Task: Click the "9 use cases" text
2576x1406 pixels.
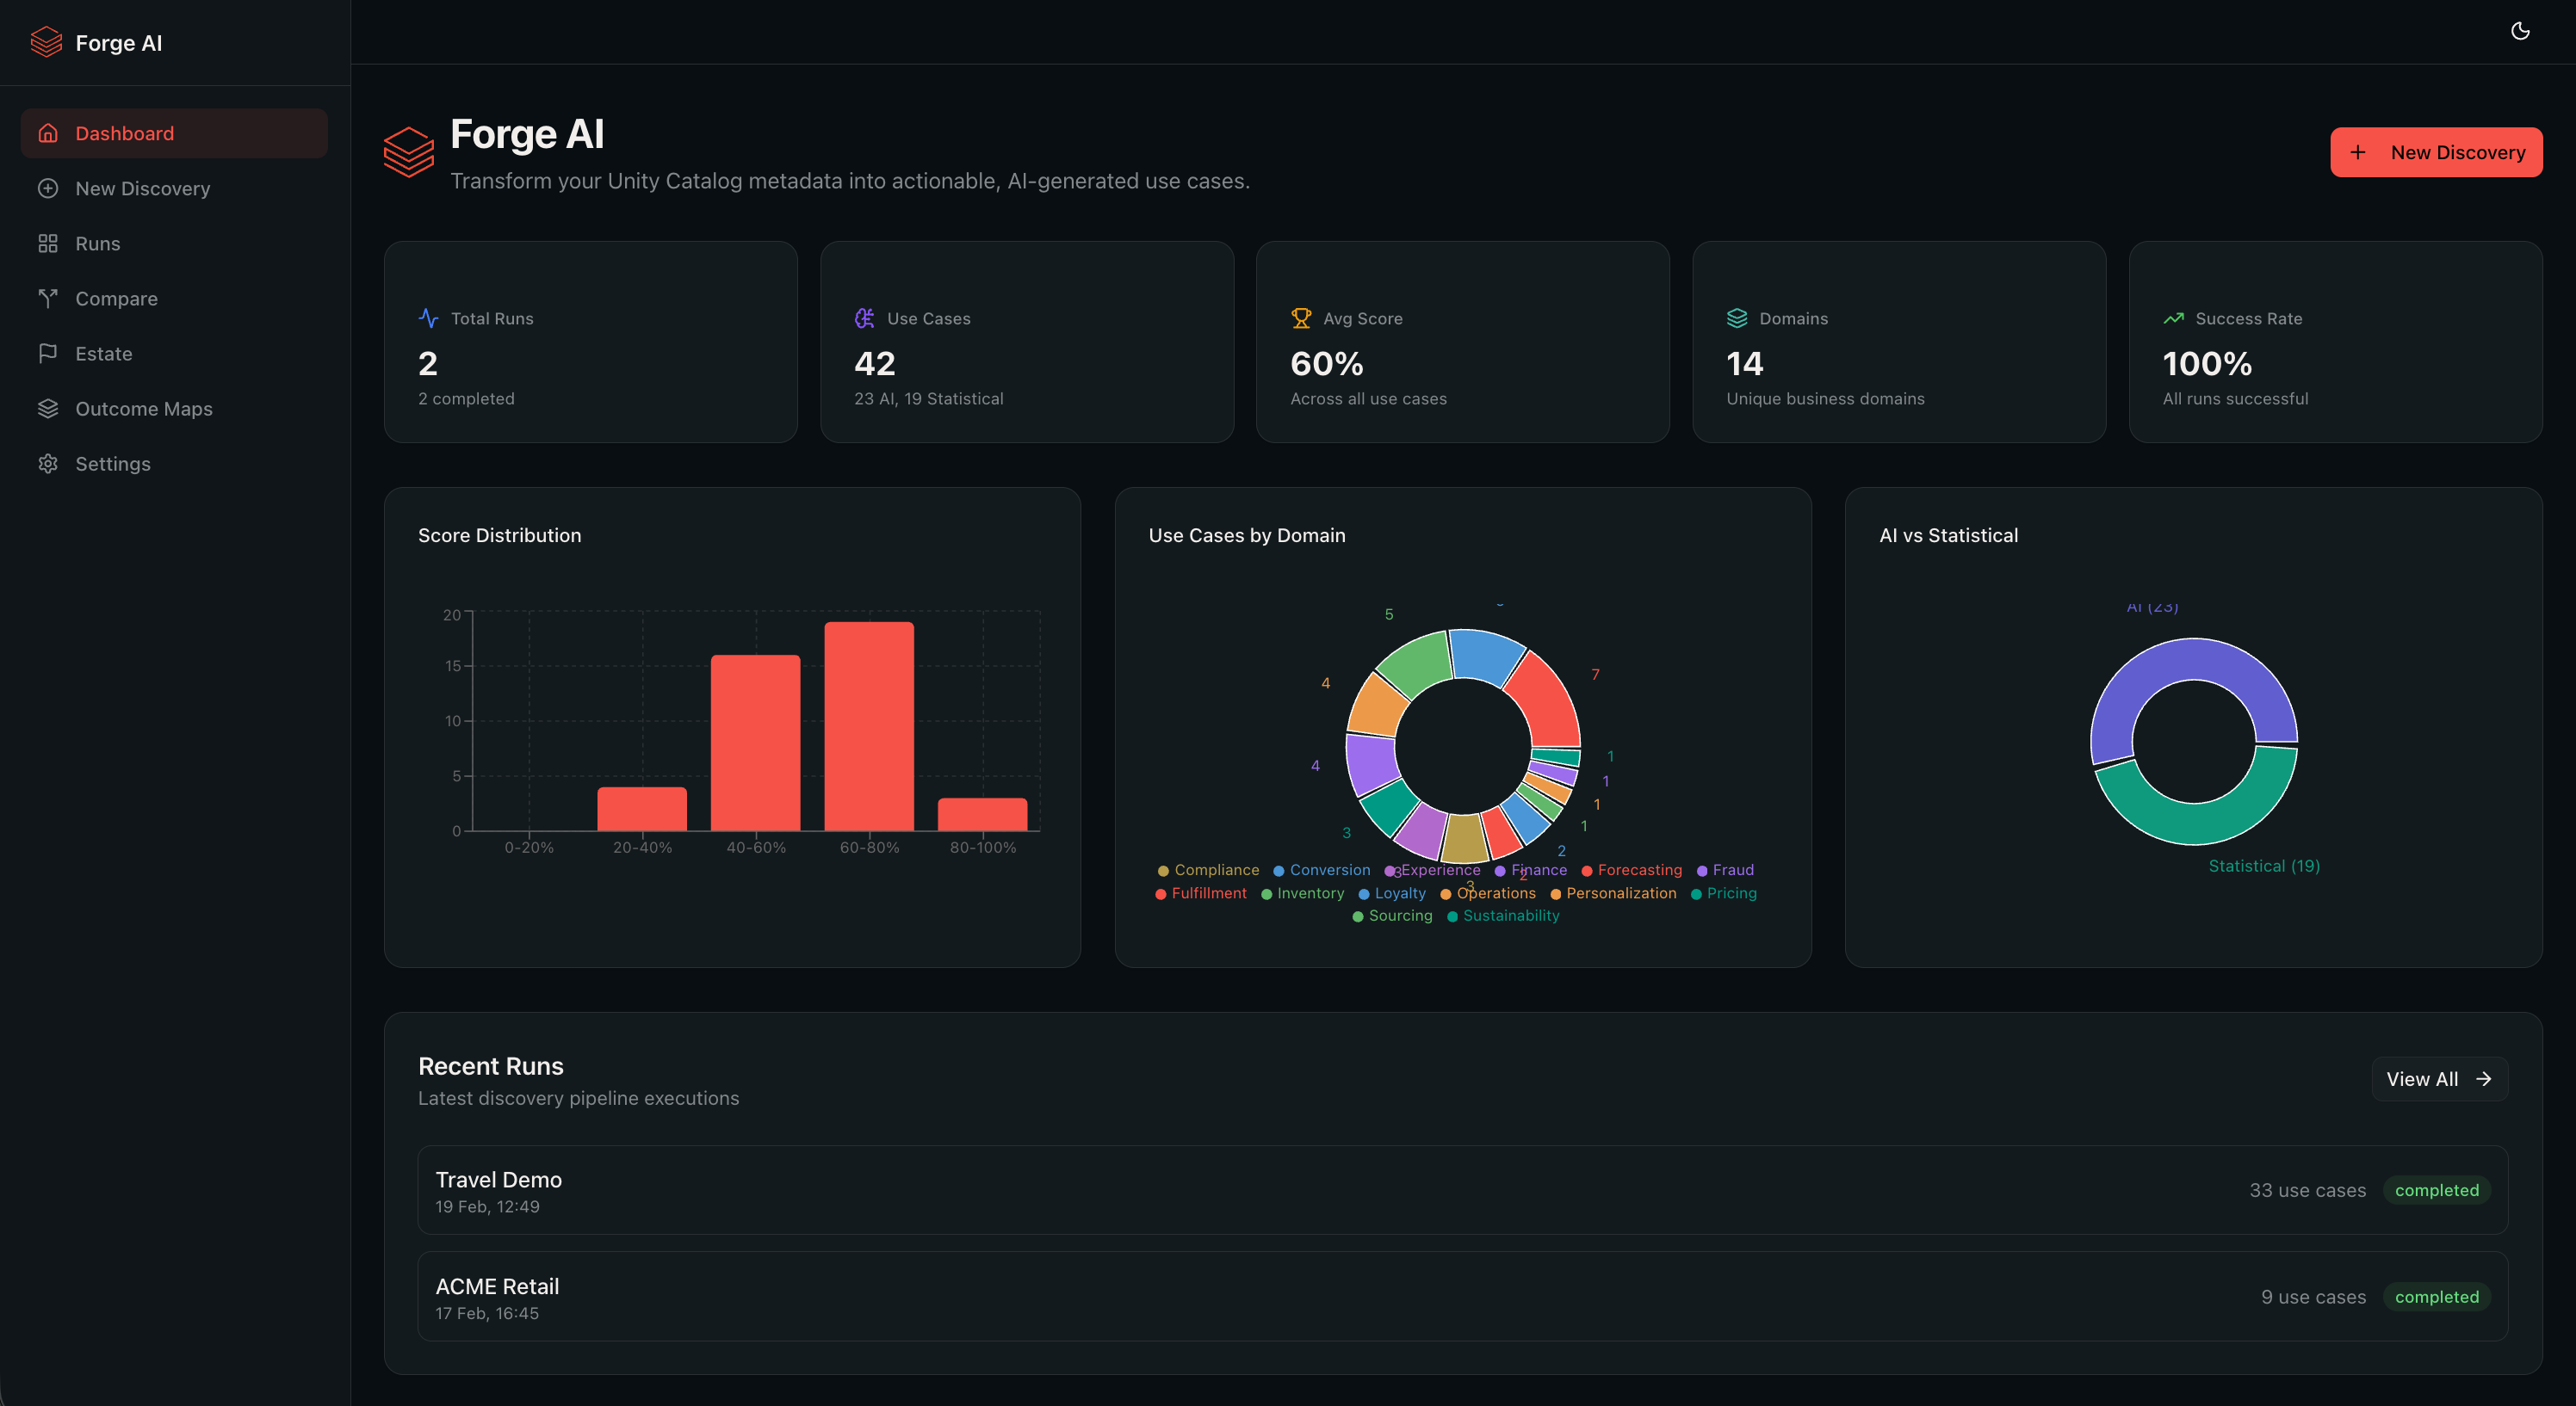Action: (2313, 1296)
